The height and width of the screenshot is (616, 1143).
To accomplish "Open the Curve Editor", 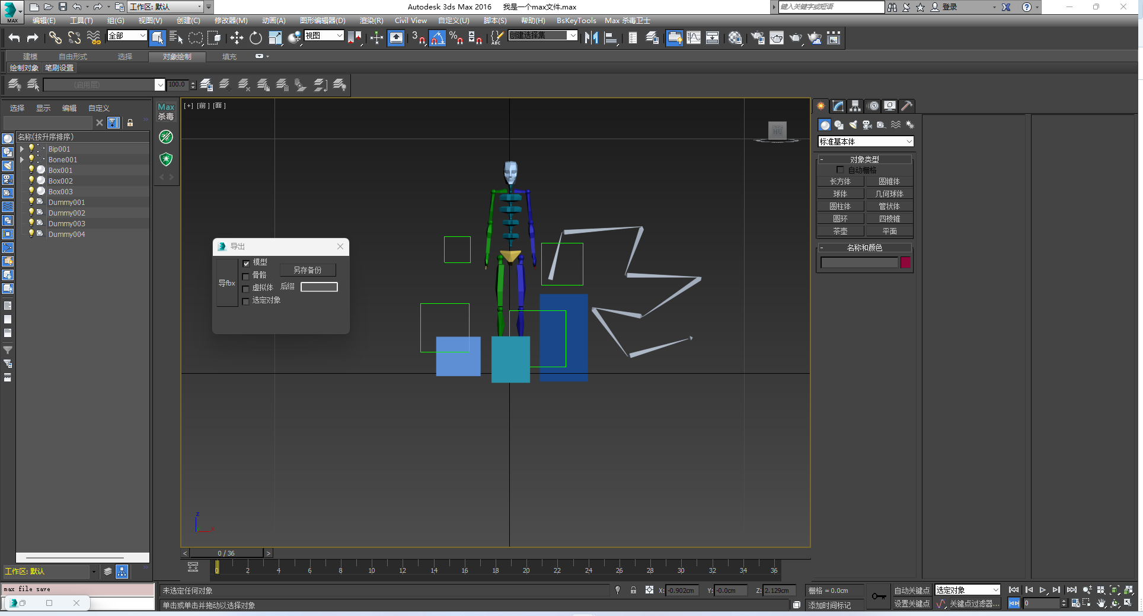I will point(693,38).
